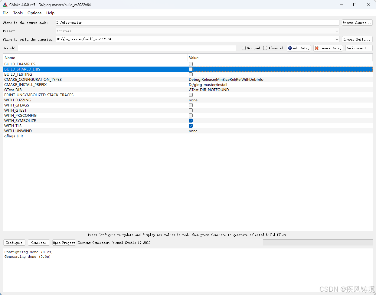The image size is (376, 295).
Task: Toggle the BUILD_SHARED_LIBS checkbox
Action: point(191,69)
